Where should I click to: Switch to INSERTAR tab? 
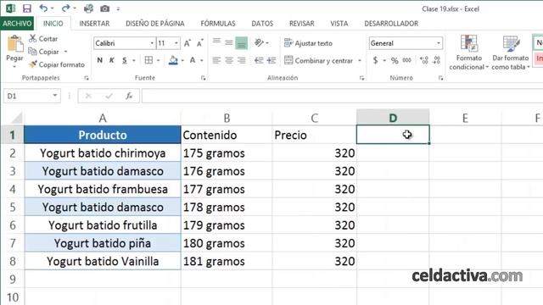94,24
